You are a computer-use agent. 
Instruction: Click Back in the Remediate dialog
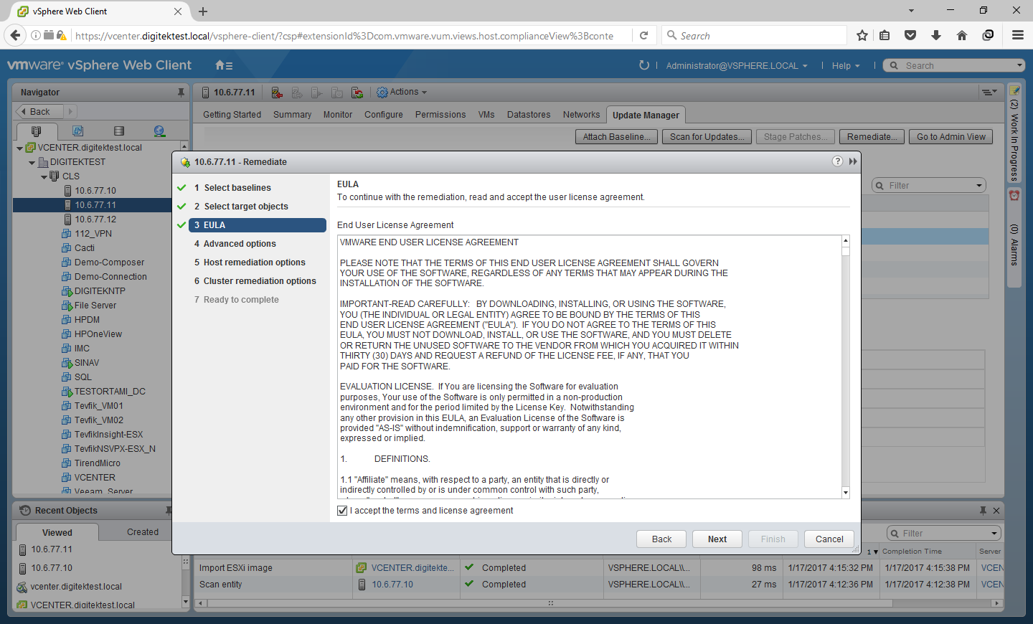point(661,539)
